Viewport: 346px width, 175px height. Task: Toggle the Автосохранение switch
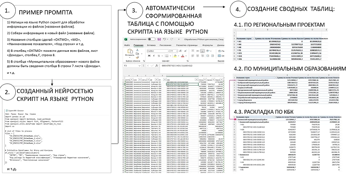(151, 39)
